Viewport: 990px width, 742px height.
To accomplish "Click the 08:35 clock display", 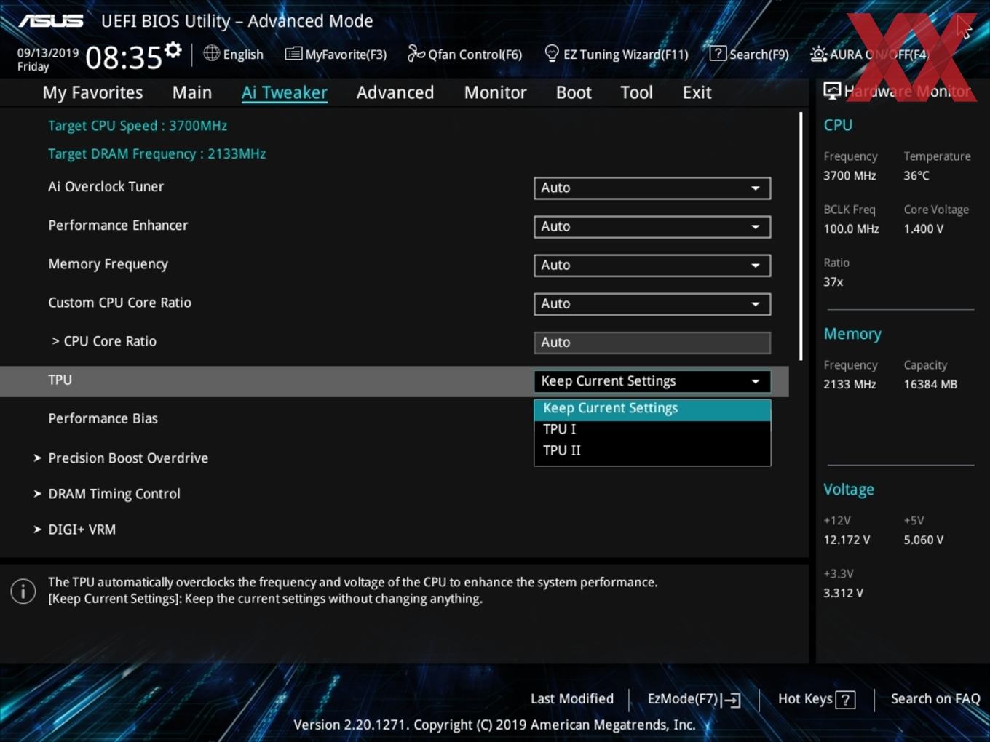I will [x=123, y=57].
